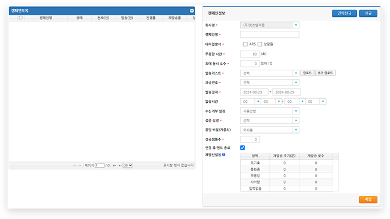
Task: Open the 회사명 company dropdown
Action: click(270, 25)
